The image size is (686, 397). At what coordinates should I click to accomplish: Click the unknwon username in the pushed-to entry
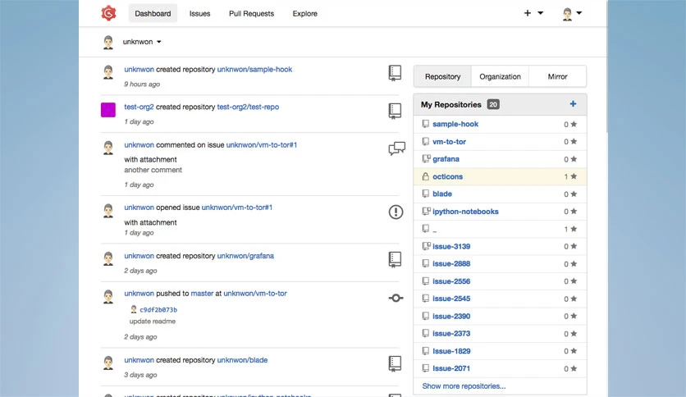[x=139, y=294]
